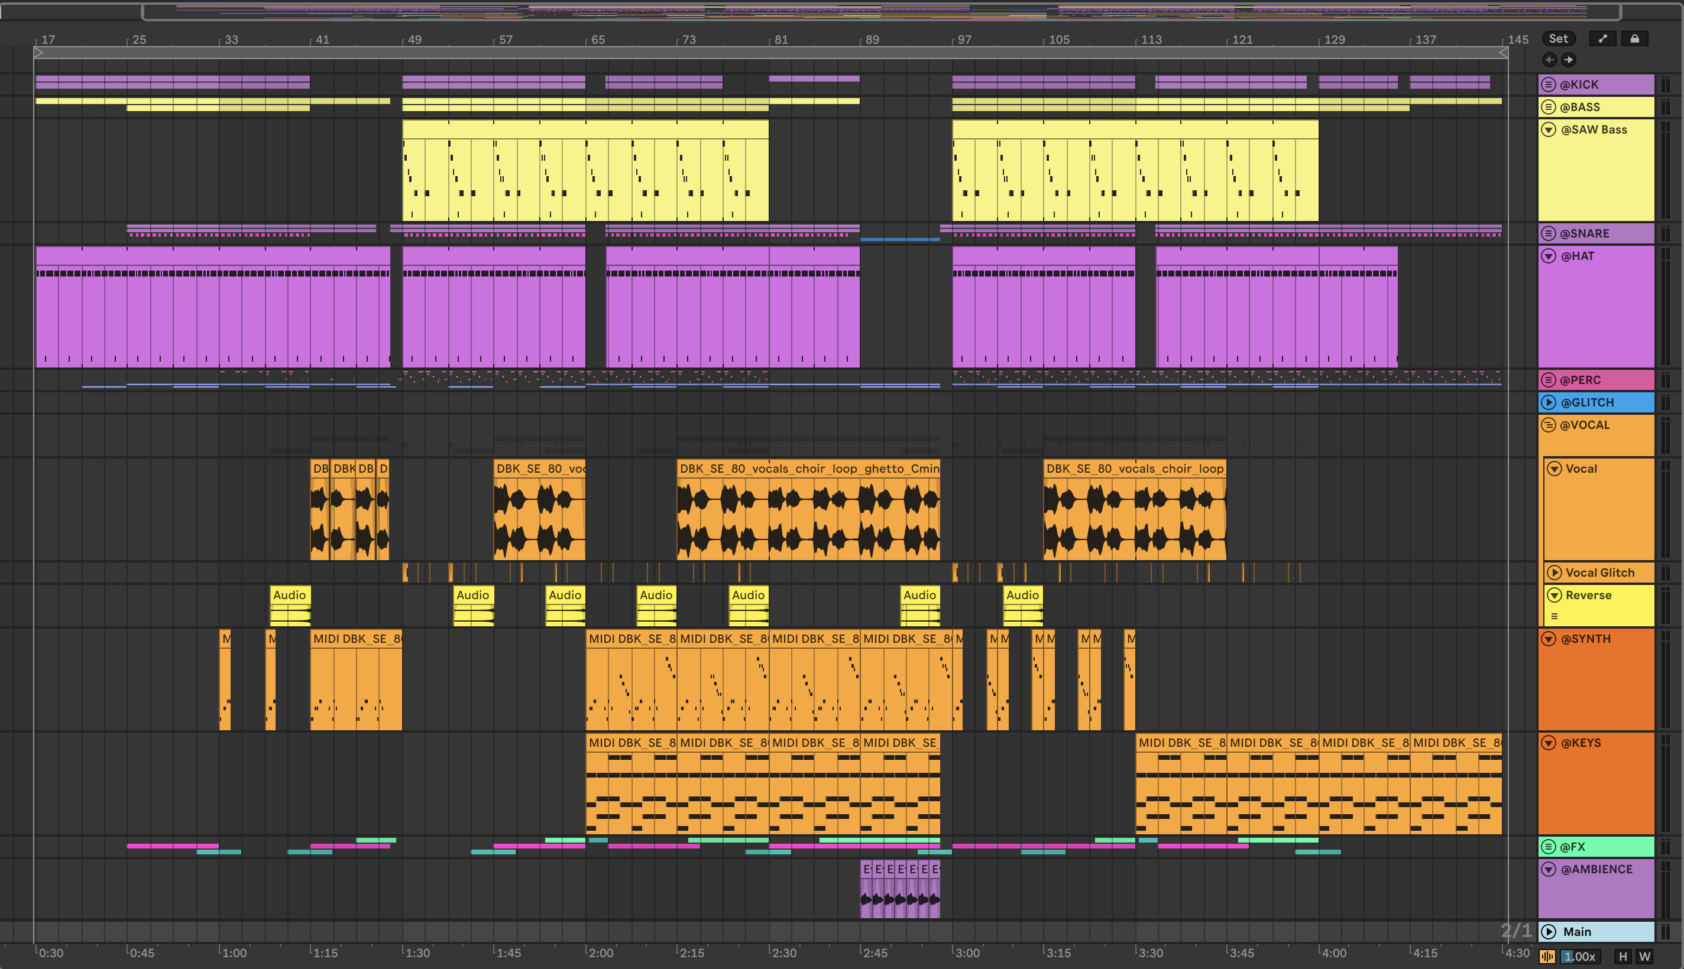Click 2:00 on the time ruler

pyautogui.click(x=601, y=953)
